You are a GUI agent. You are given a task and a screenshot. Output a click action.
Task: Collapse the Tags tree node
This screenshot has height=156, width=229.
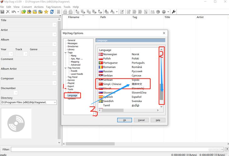click(x=65, y=53)
